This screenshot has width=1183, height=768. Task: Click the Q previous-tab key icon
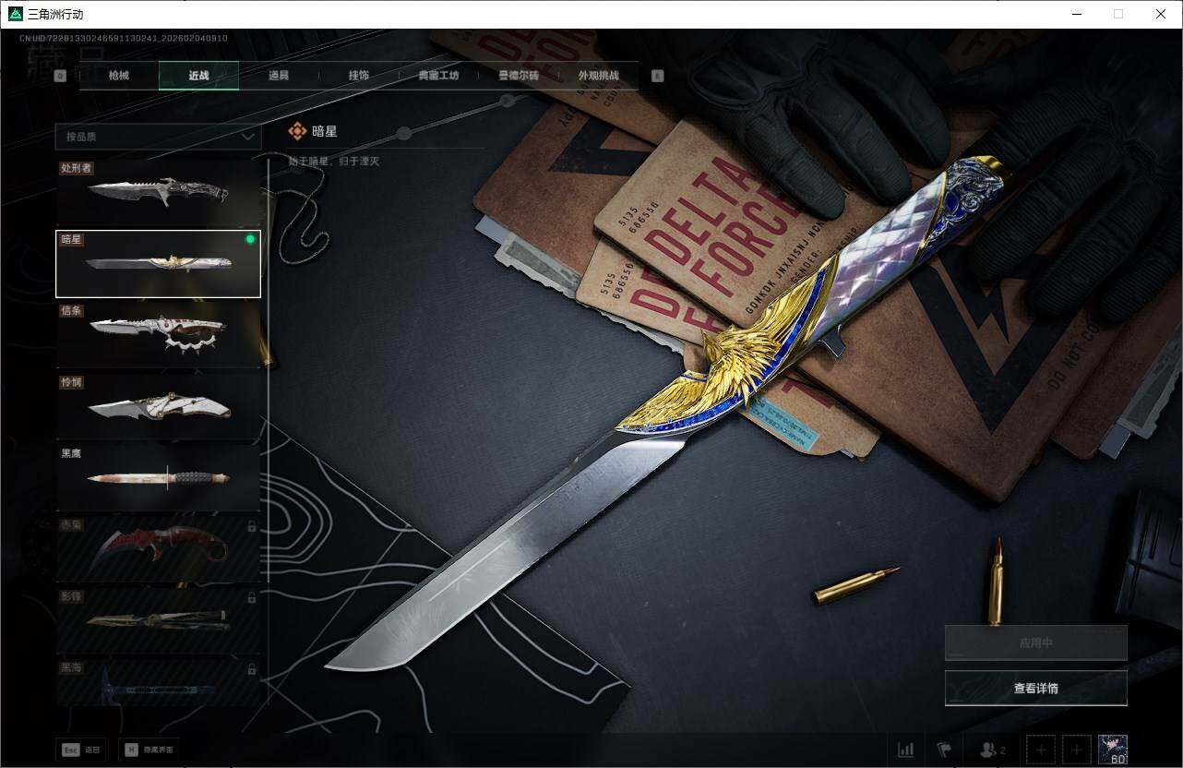pos(60,77)
